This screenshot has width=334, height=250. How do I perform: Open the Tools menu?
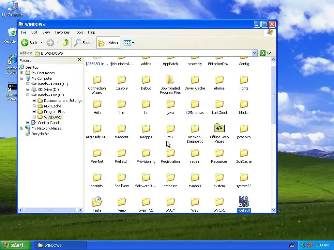[79, 32]
